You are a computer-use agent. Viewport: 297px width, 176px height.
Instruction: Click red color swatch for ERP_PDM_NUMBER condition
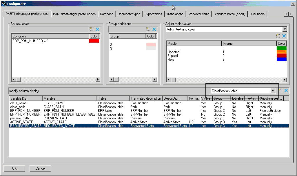[94, 41]
